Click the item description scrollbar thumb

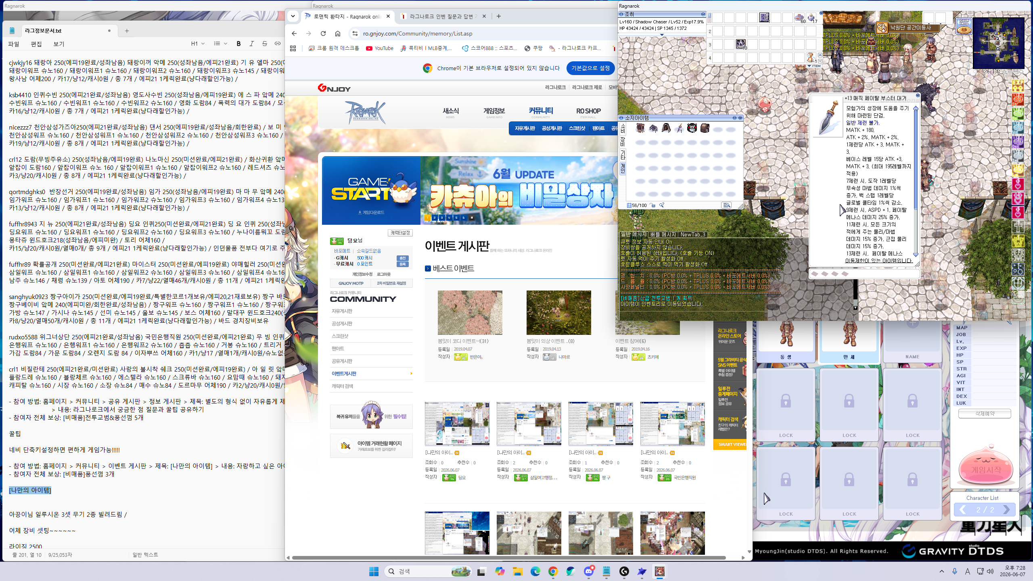pos(916,159)
